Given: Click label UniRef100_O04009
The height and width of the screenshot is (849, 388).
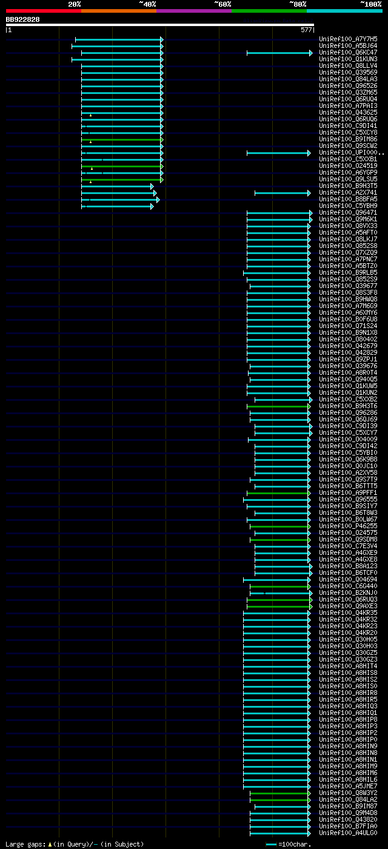Looking at the screenshot, I should (x=348, y=440).
